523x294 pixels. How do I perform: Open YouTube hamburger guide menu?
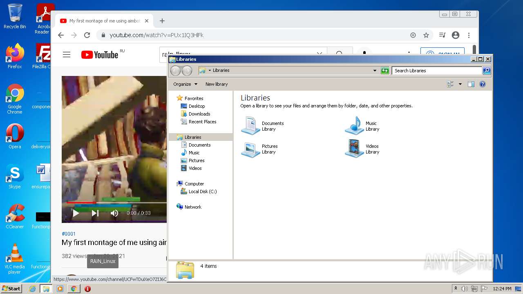click(x=67, y=55)
